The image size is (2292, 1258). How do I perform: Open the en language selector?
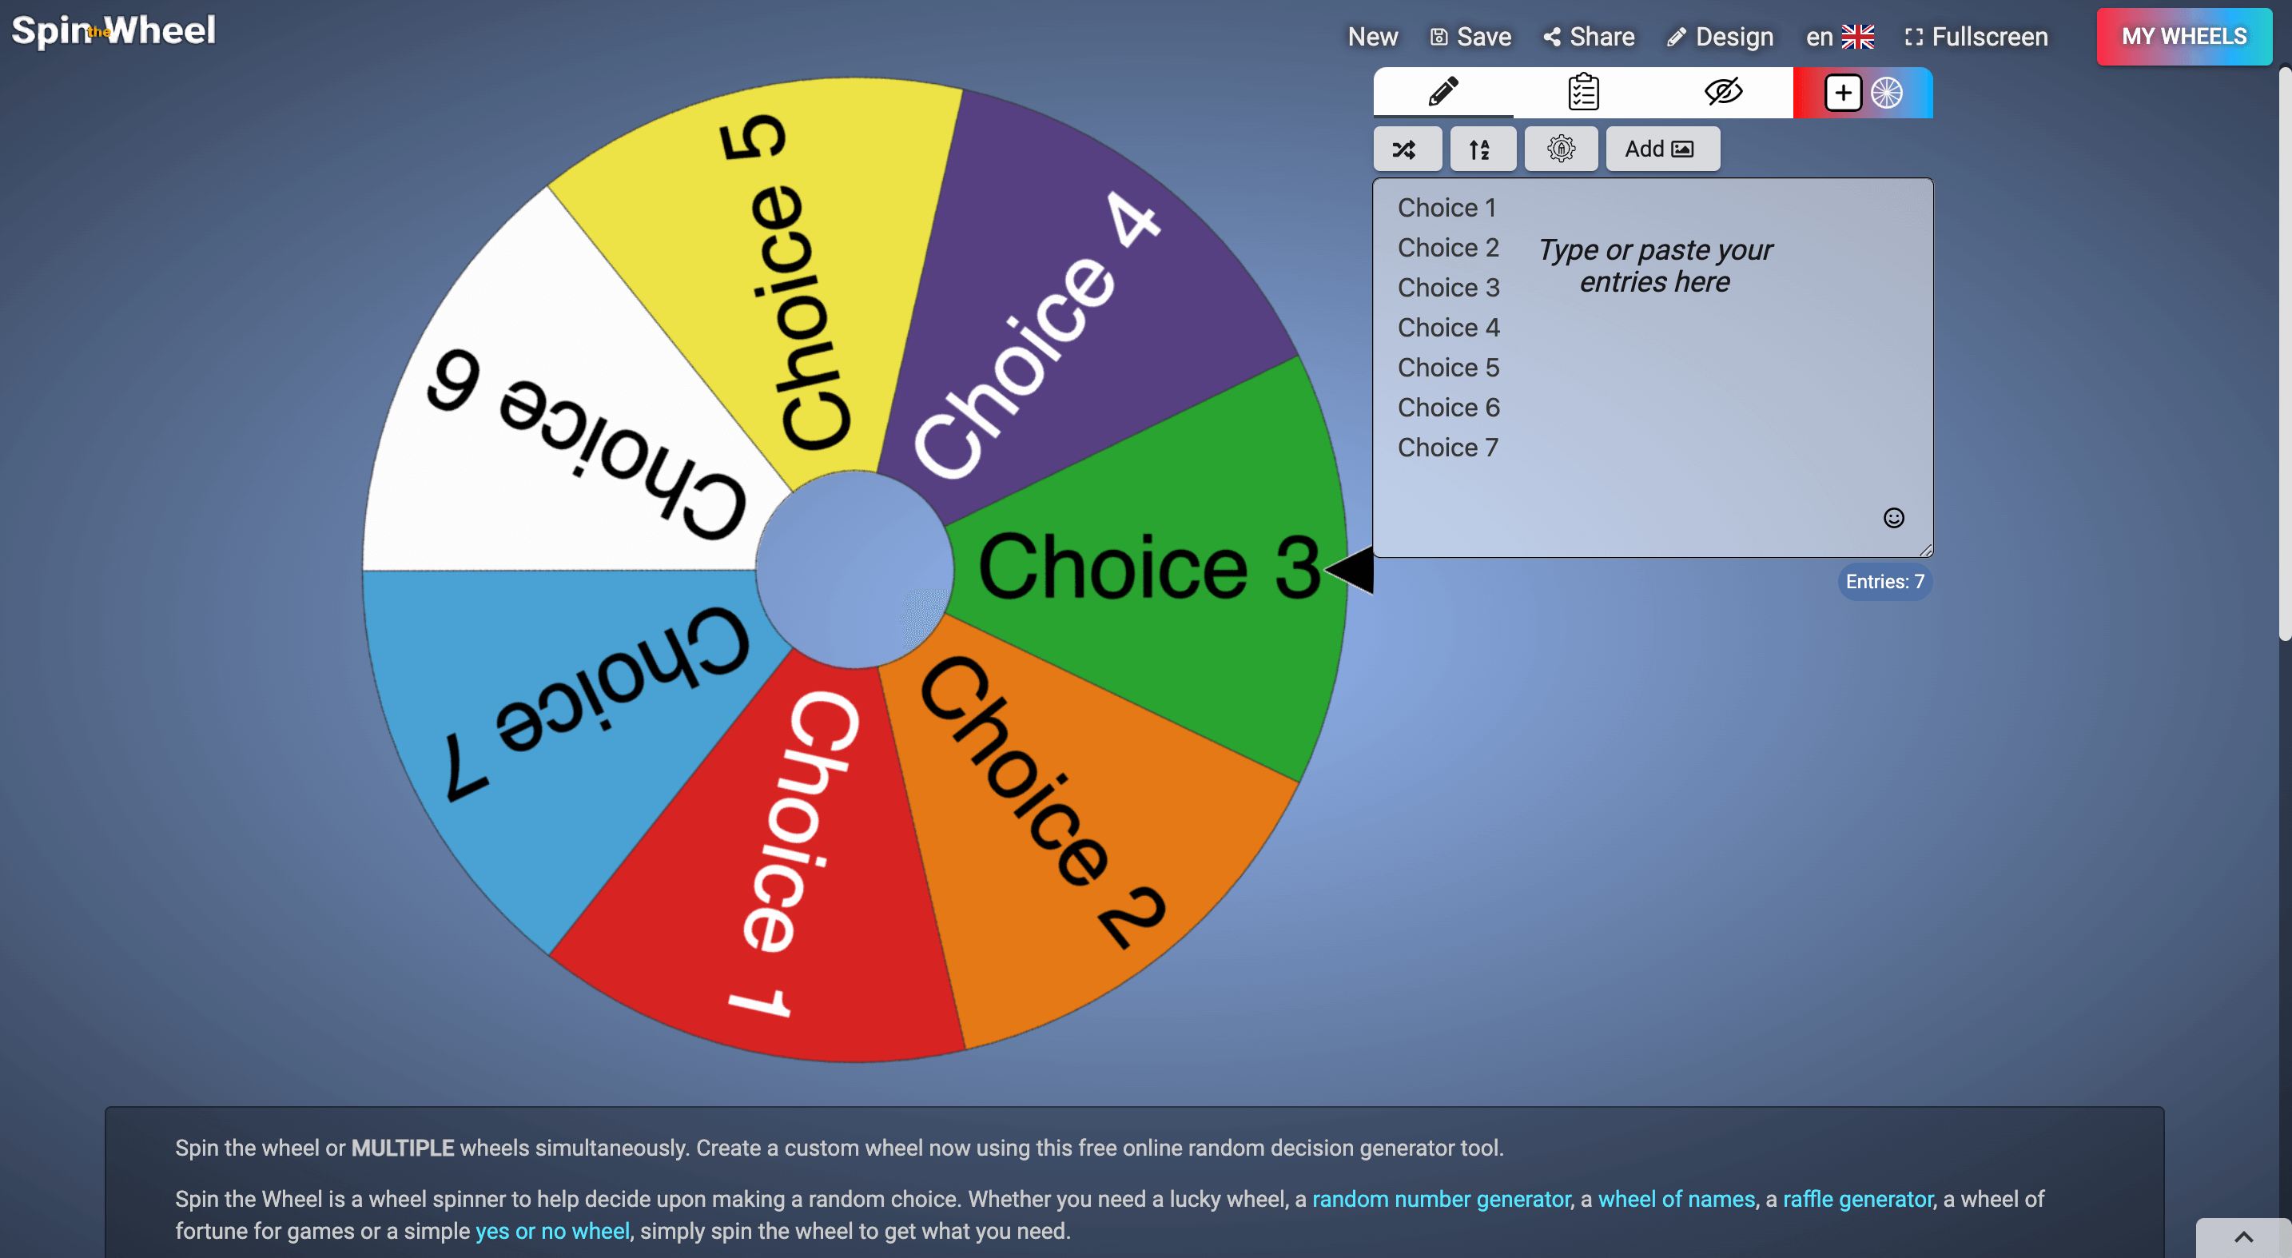pyautogui.click(x=1839, y=37)
